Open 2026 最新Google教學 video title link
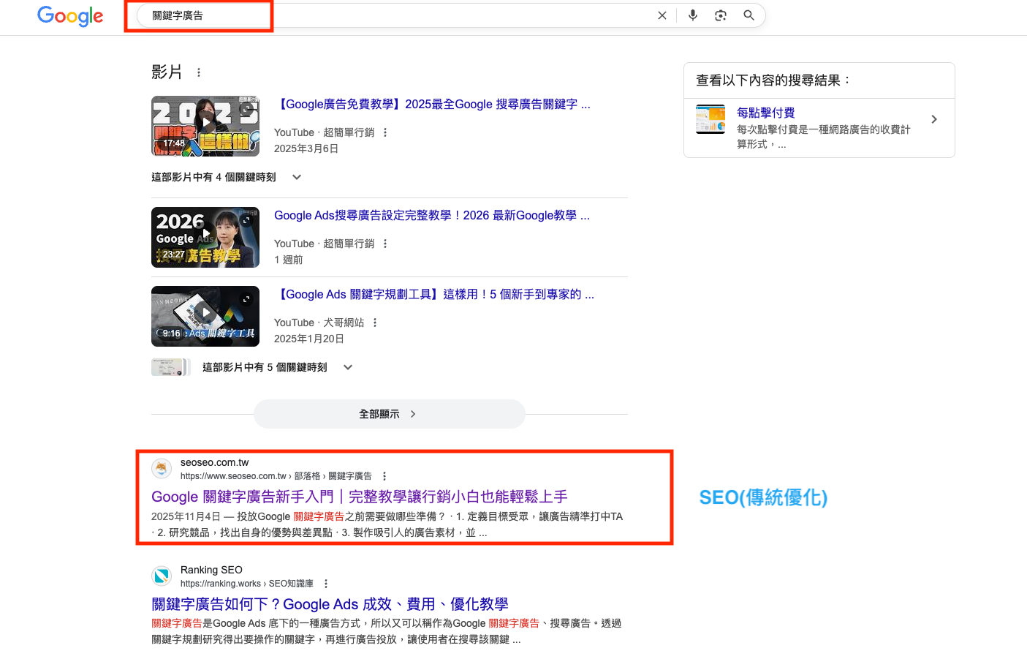The width and height of the screenshot is (1027, 659). [431, 216]
